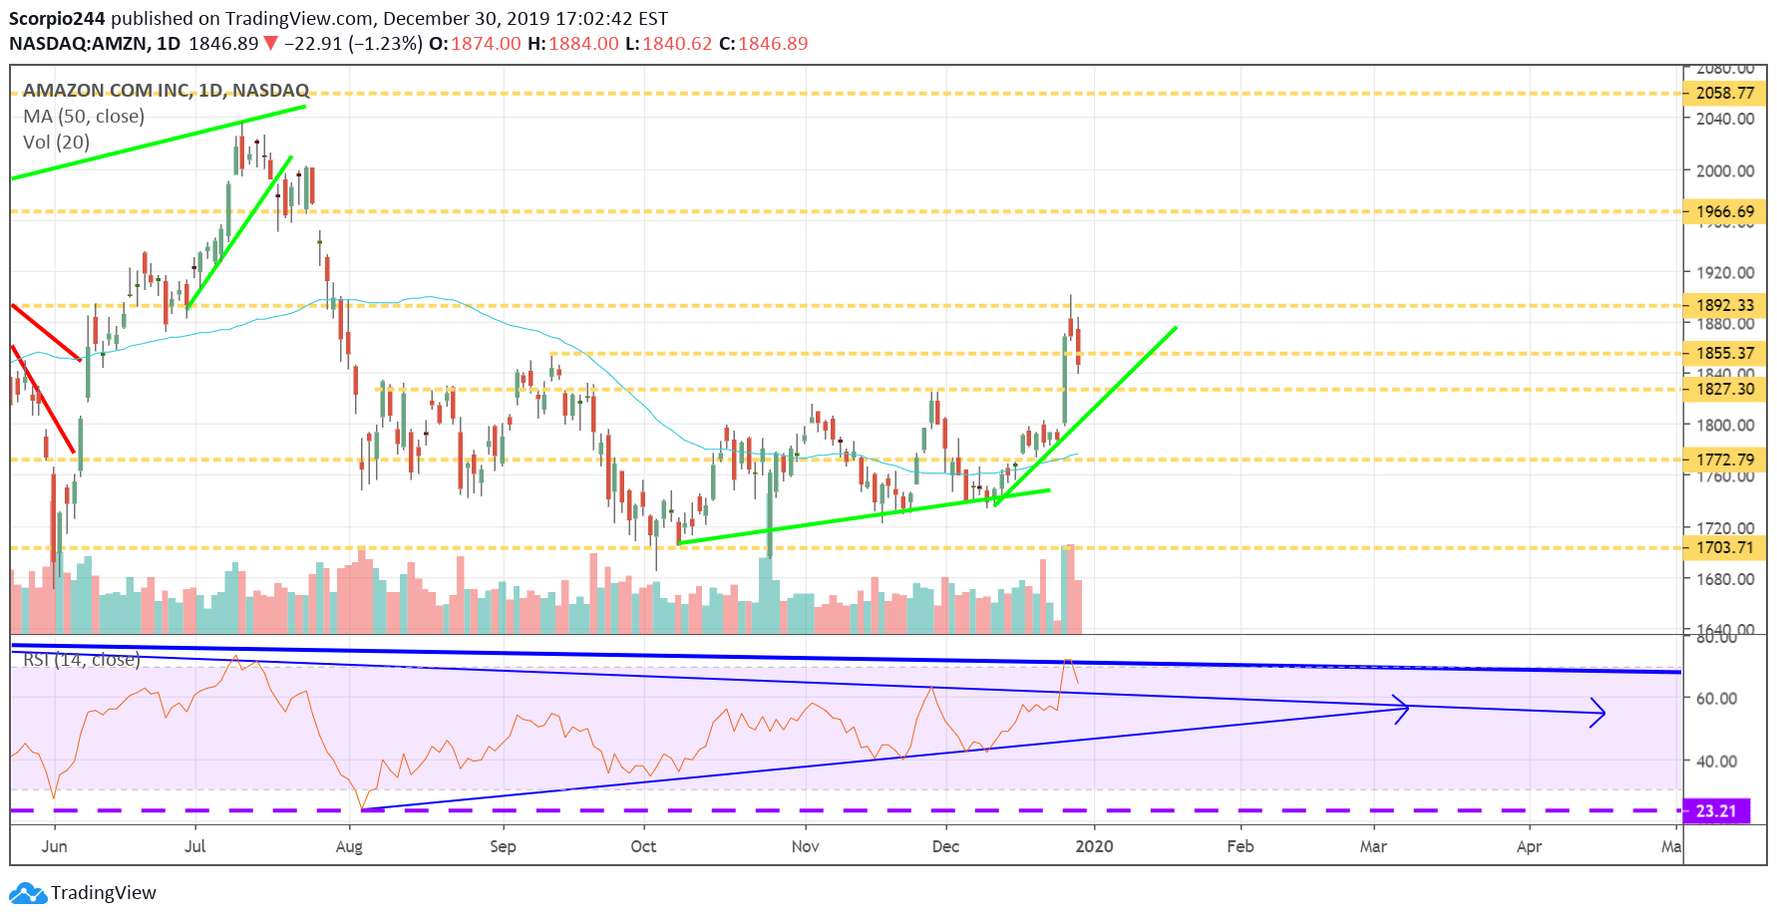The height and width of the screenshot is (920, 1777).
Task: Click the −22.91 (−1.23%) change value
Action: tap(353, 44)
